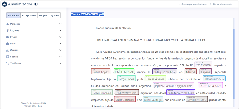
Task: Click the Poder Judicial de la Nación heading
Action: [114, 28]
